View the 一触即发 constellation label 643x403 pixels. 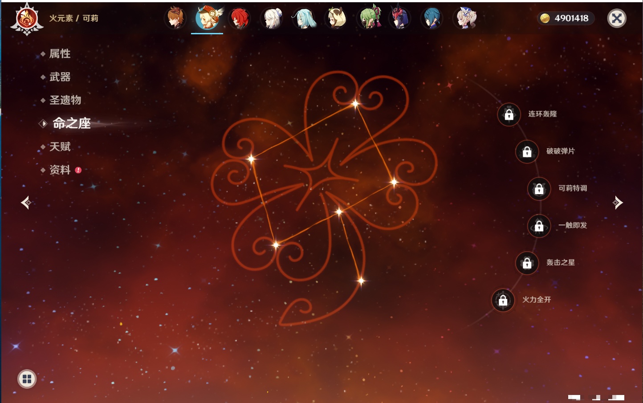(x=573, y=225)
